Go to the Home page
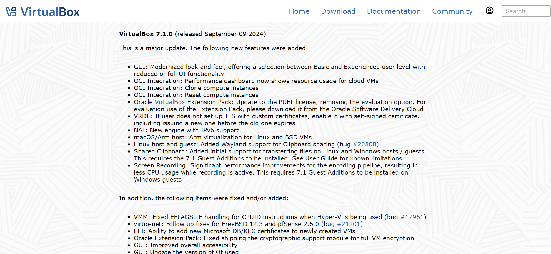This screenshot has height=254, width=551. (299, 11)
